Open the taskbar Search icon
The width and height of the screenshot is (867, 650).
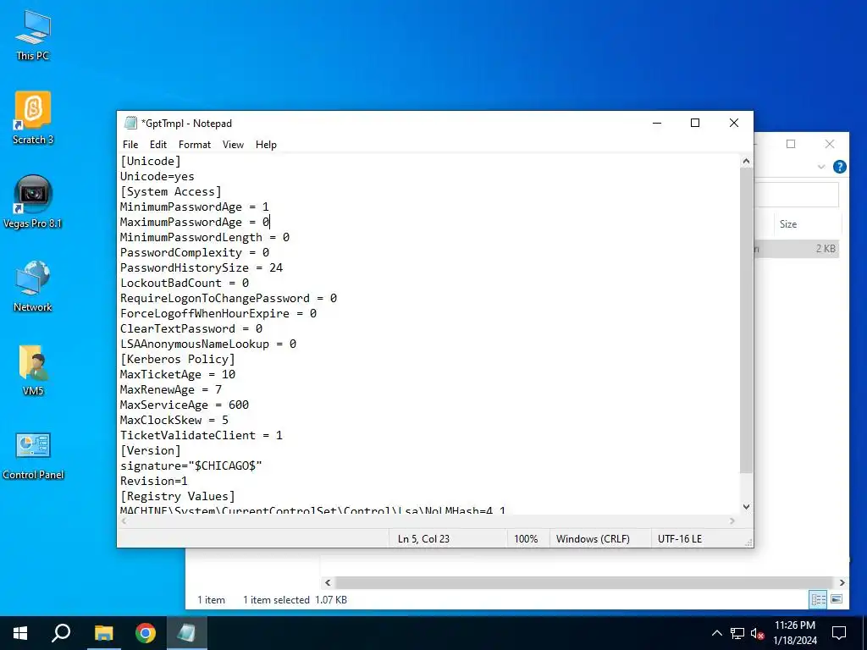[x=61, y=633]
